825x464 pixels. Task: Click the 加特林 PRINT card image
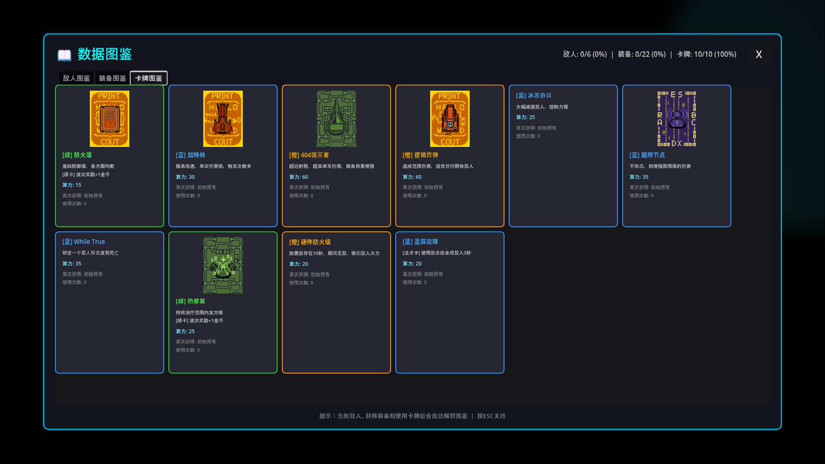coord(223,119)
